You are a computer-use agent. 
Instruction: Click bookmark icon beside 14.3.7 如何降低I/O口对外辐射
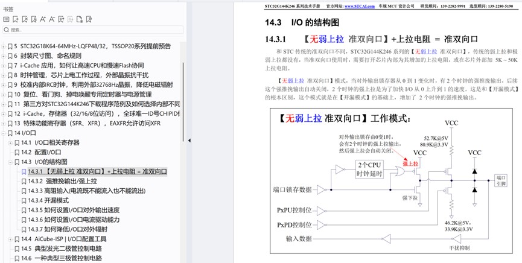point(24,229)
